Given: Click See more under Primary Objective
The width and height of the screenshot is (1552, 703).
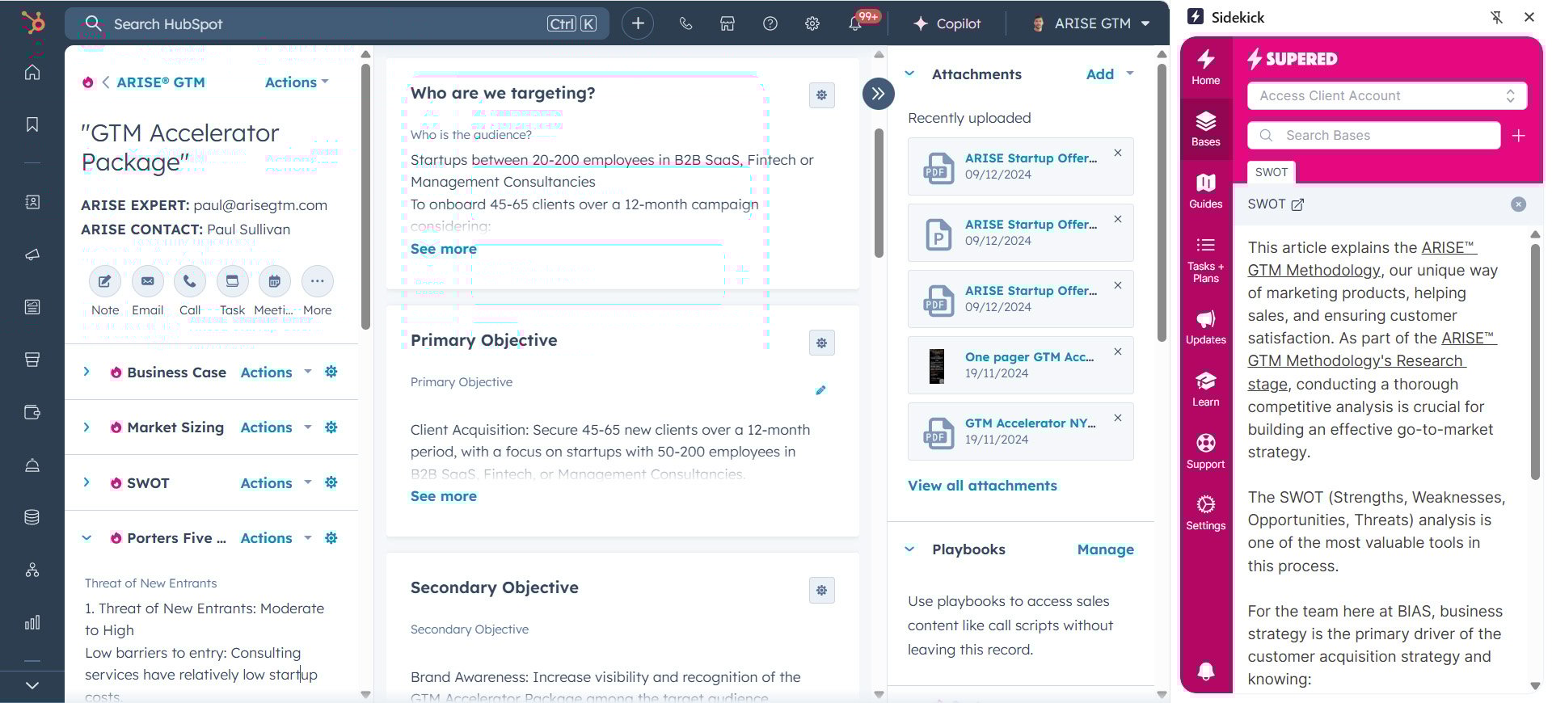Looking at the screenshot, I should (x=444, y=496).
